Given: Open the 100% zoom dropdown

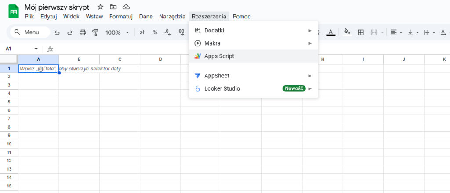Looking at the screenshot, I should [117, 32].
